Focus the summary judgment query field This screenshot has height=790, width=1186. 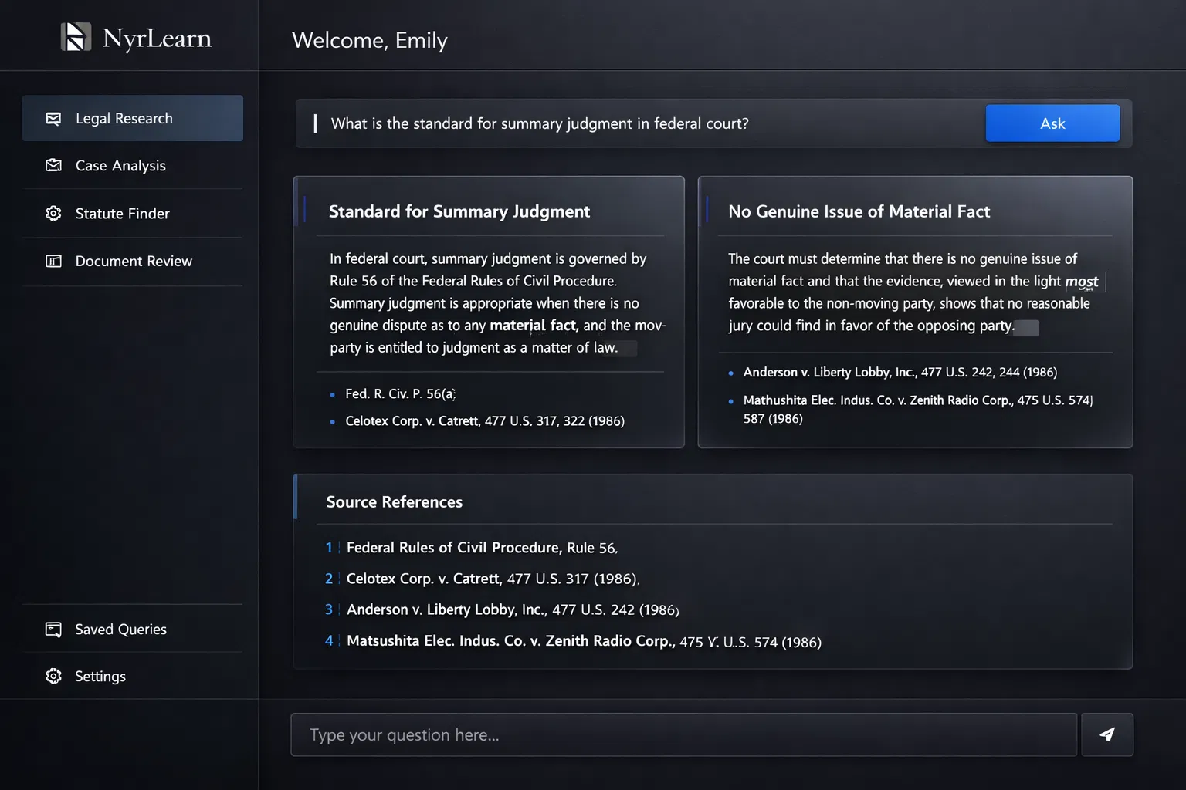pyautogui.click(x=641, y=123)
